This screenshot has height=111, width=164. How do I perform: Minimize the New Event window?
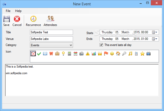[x=141, y=3]
